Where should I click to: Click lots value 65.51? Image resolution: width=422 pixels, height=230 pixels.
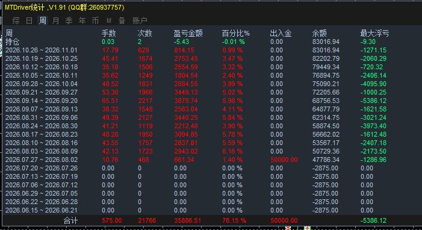[x=110, y=101]
